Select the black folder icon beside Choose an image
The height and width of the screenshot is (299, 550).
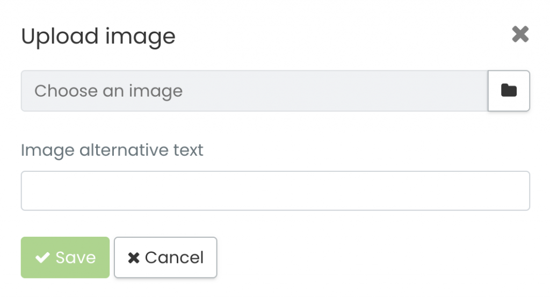(x=509, y=90)
